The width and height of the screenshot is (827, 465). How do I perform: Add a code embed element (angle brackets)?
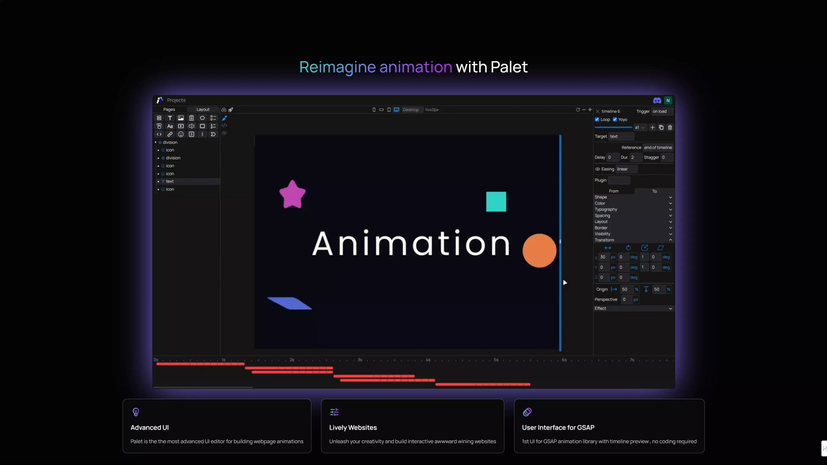(x=159, y=134)
